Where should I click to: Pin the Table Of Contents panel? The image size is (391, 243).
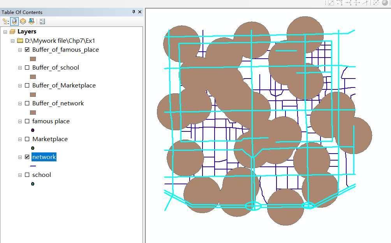(x=133, y=12)
